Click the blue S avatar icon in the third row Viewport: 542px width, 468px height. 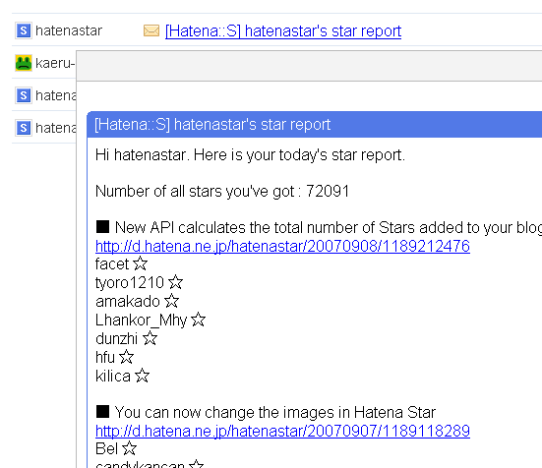(24, 95)
